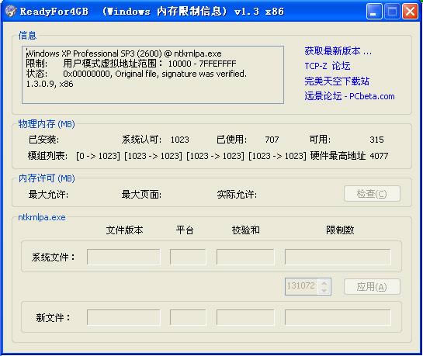Click the 1.3.0.9, x86 version text
This screenshot has height=356, width=423.
pos(50,84)
